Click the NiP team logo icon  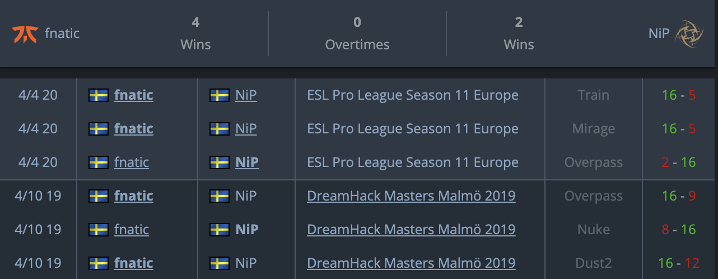pos(689,34)
